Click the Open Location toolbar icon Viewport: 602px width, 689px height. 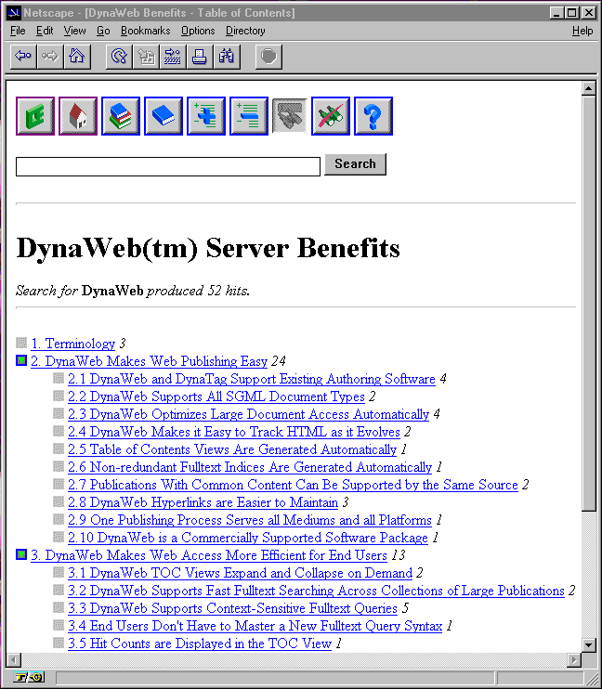coord(173,57)
